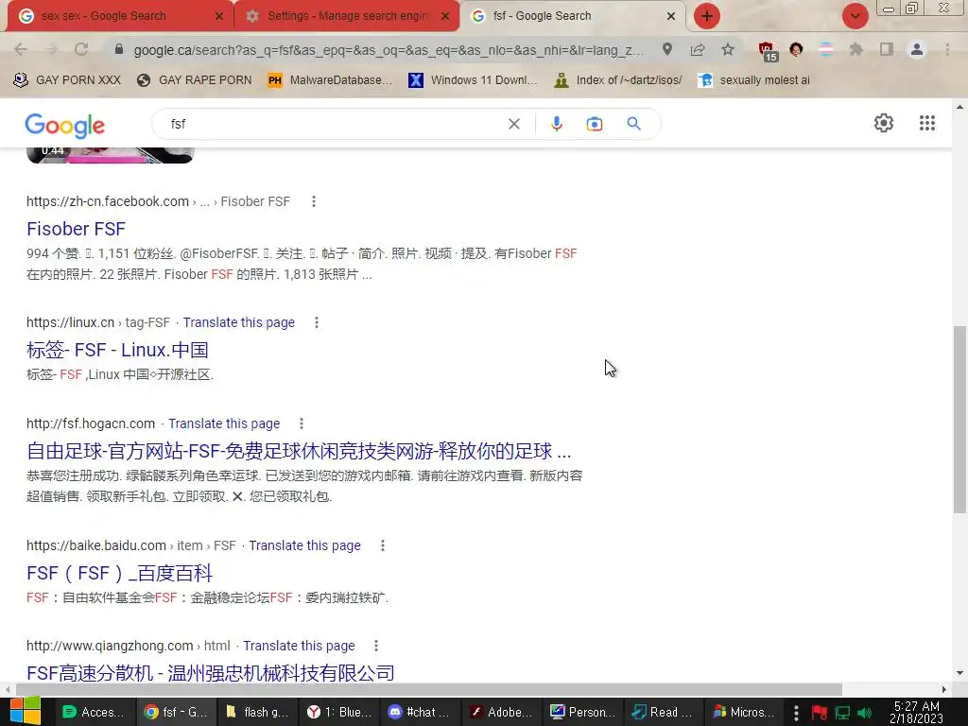Bookmark this page with the star icon

(728, 49)
